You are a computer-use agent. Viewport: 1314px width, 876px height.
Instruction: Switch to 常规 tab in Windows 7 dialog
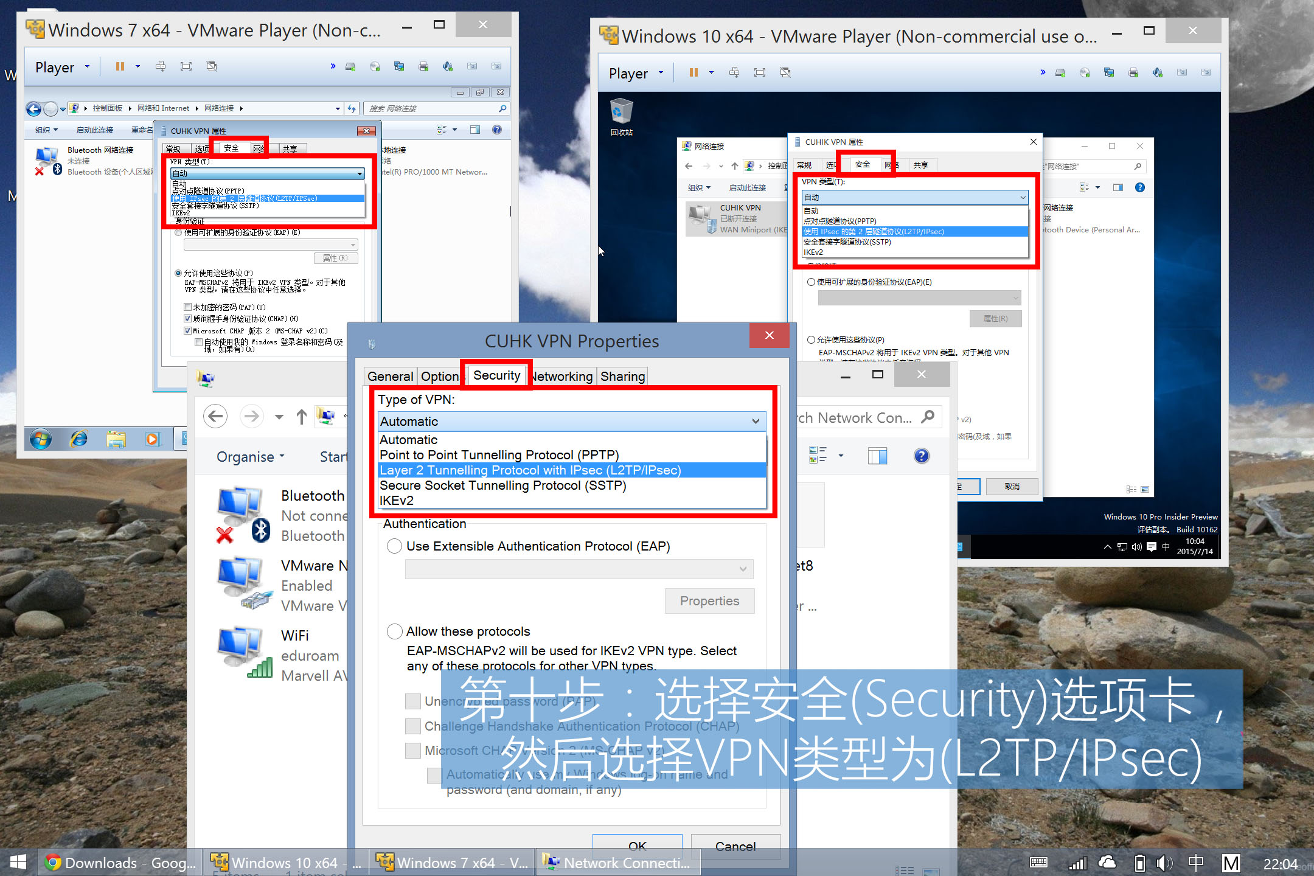(173, 149)
